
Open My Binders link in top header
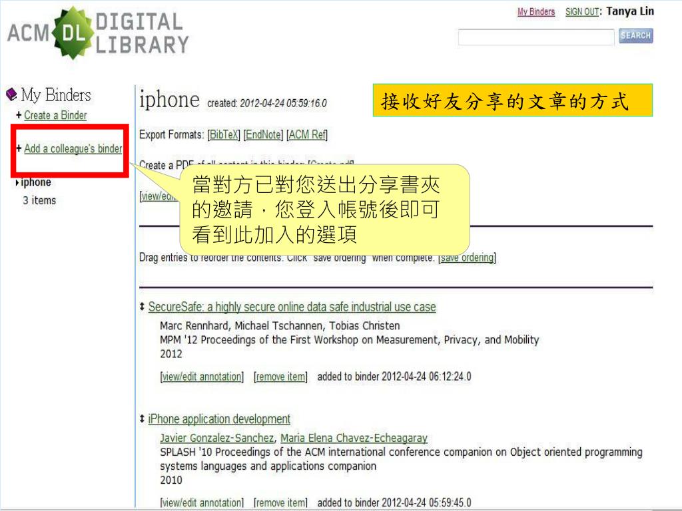pyautogui.click(x=536, y=12)
